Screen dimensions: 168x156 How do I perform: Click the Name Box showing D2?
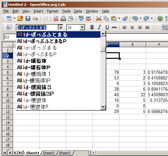pos(10,37)
